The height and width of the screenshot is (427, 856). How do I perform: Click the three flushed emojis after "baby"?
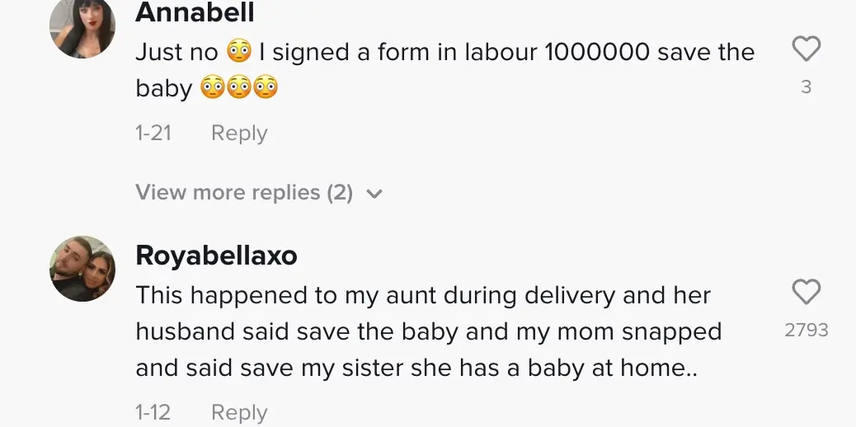click(238, 88)
